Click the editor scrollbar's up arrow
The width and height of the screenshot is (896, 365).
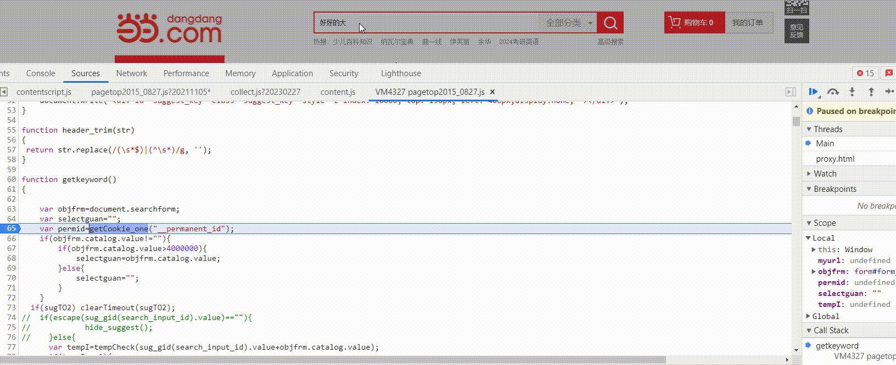coord(796,106)
